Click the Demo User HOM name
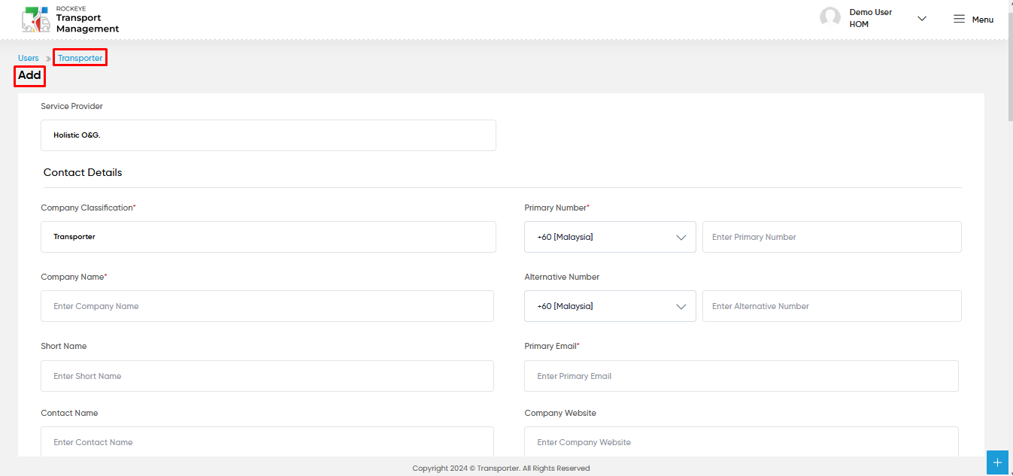Image resolution: width=1013 pixels, height=476 pixels. [x=871, y=18]
